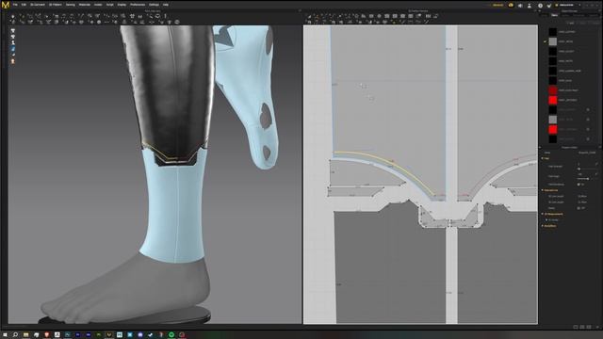Select the dark red fabric swatch

tap(553, 90)
